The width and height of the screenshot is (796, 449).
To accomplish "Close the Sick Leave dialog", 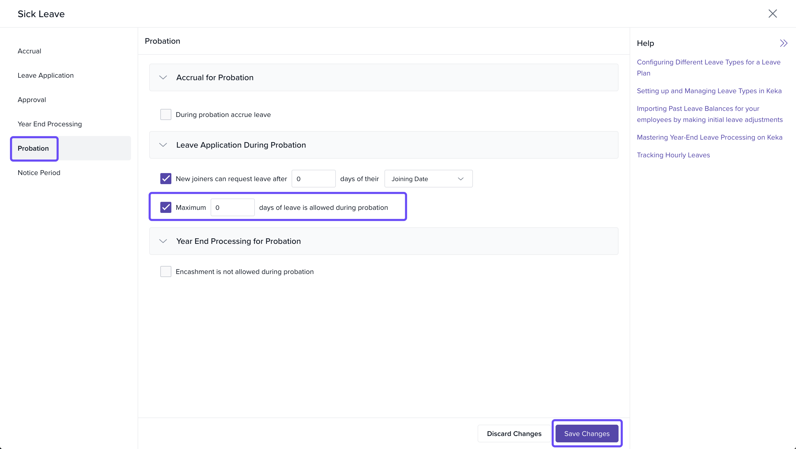I will (773, 14).
